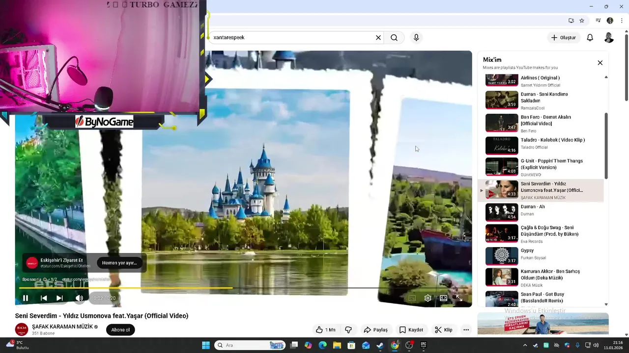The image size is (629, 353).
Task: Select the current Seni Severdim playlist item
Action: point(541,190)
